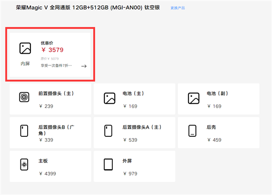Click the inner screen (内屏) image icon

click(25, 48)
